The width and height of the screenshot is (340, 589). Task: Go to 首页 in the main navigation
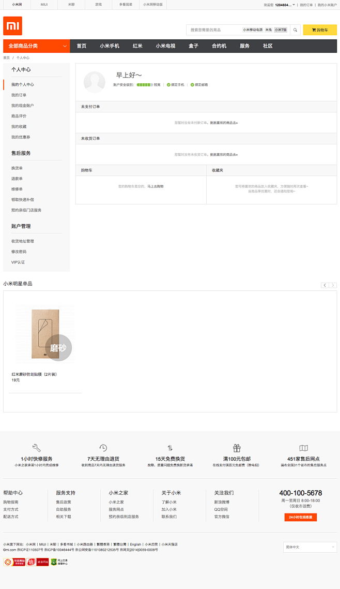(81, 46)
